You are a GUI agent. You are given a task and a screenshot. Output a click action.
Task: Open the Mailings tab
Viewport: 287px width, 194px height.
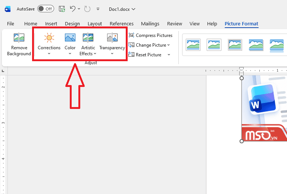coord(150,24)
